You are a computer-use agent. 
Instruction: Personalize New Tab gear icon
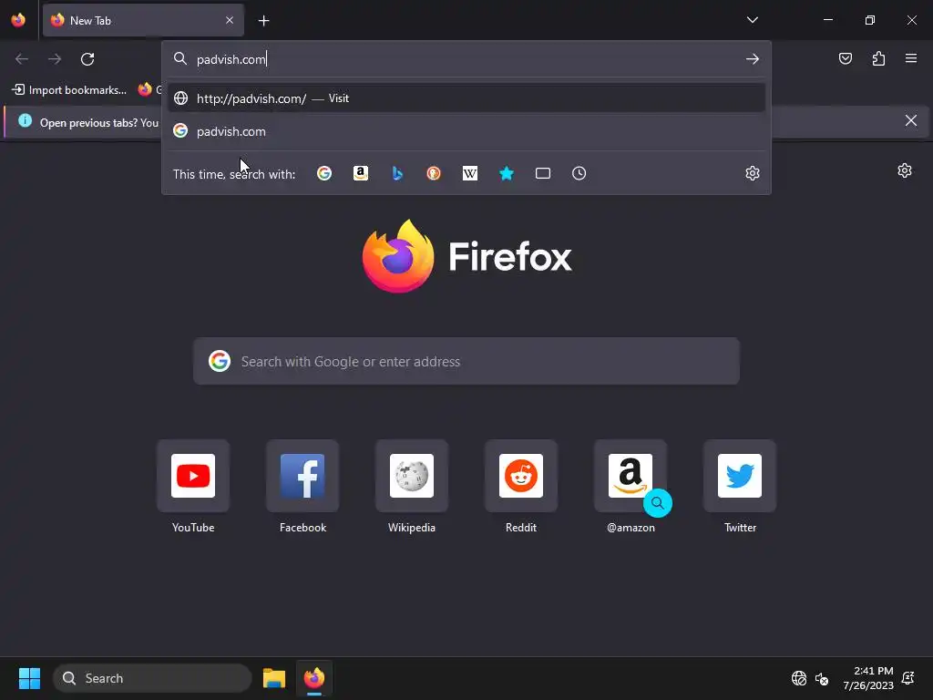[x=905, y=170]
